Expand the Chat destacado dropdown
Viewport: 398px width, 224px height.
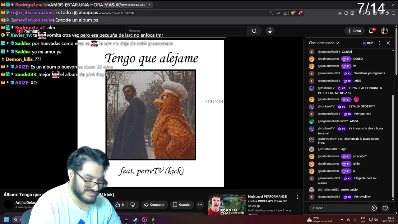click(x=324, y=43)
